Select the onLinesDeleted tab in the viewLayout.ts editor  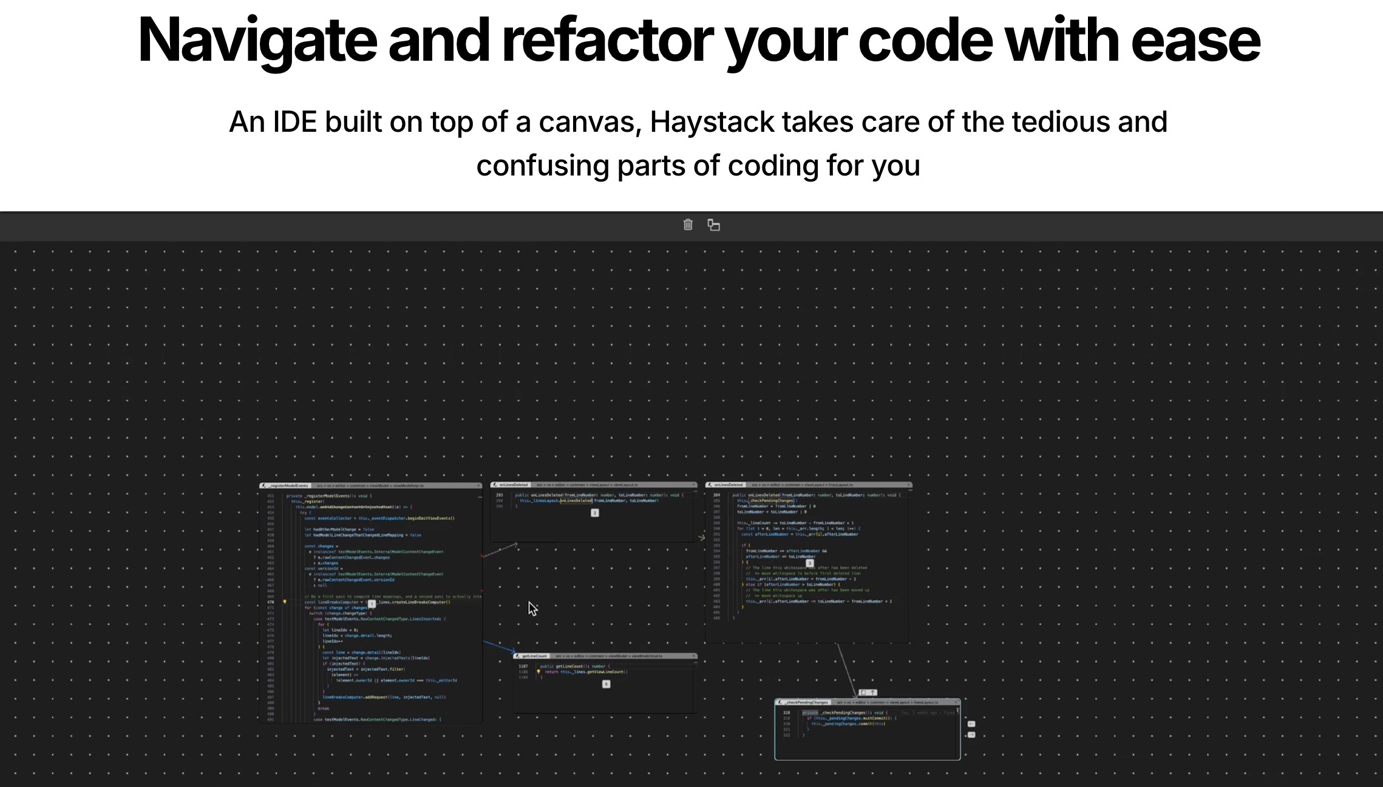[511, 485]
